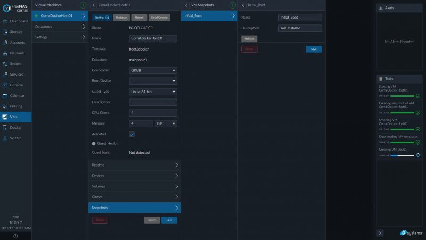Screen dimensions: 426x240
Task: Click Rollback for the Initial_Boot snapshot
Action: 249,39
